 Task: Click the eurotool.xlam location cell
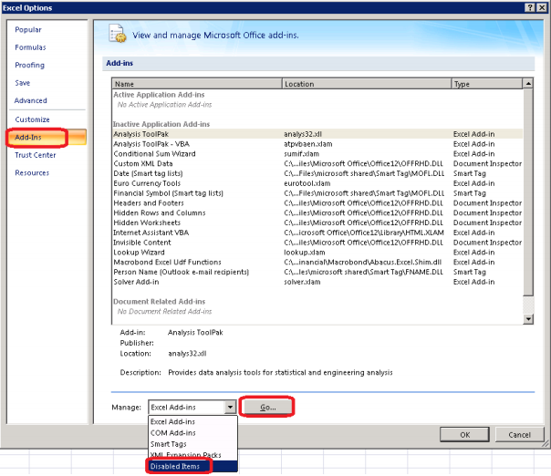[307, 183]
